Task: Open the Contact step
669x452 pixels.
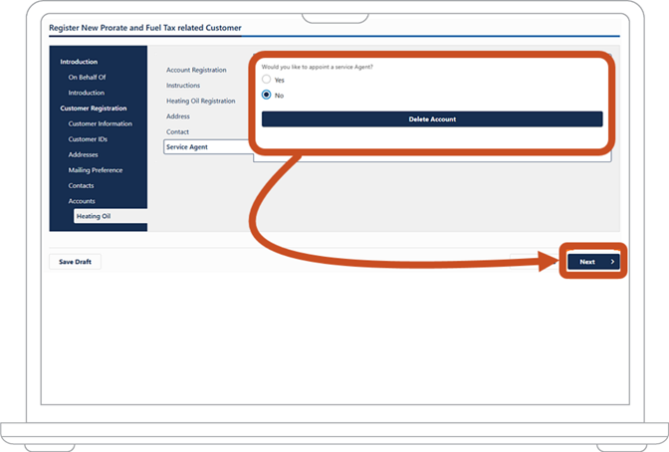Action: (x=177, y=131)
